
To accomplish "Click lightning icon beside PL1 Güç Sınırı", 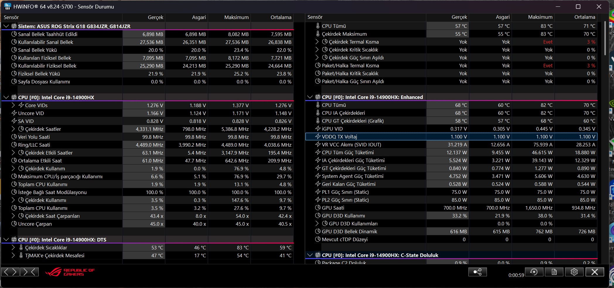I will [x=318, y=192].
